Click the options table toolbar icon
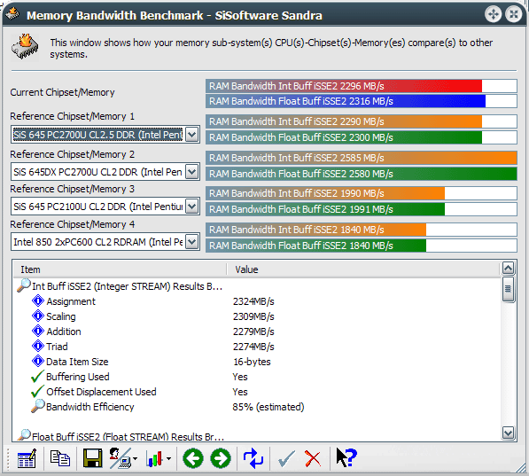The width and height of the screenshot is (529, 476). coord(27,458)
